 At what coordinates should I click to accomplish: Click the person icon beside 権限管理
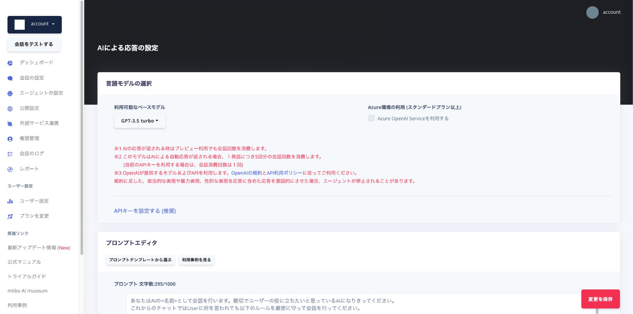10,139
